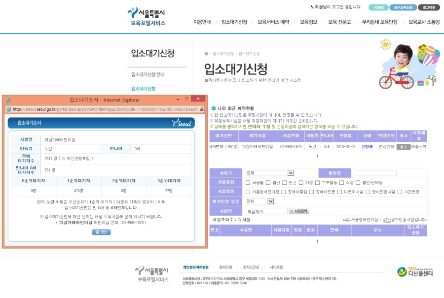Select 입소대기신청 in top navigation menu
The height and width of the screenshot is (298, 444).
[x=234, y=22]
